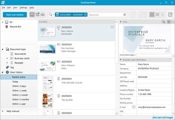Click the mail icon beside E-mail field
175x120 pixels.
pos(134,107)
